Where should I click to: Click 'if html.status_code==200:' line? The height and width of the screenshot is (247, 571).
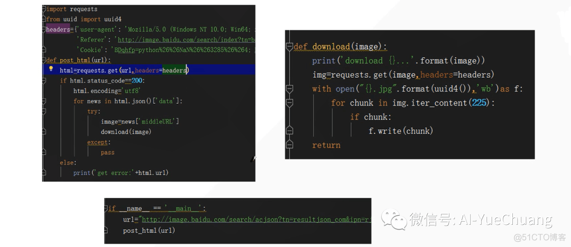tap(103, 80)
